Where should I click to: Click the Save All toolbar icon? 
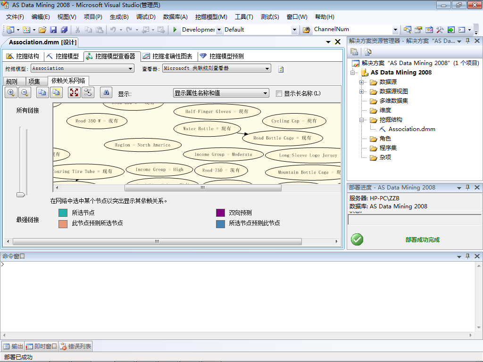[x=64, y=30]
